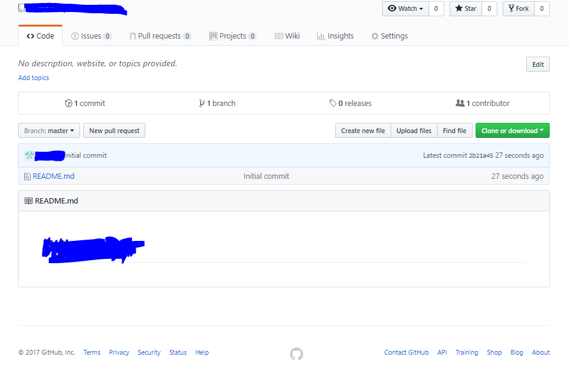This screenshot has height=383, width=569.
Task: Click the Star count number
Action: (x=489, y=8)
